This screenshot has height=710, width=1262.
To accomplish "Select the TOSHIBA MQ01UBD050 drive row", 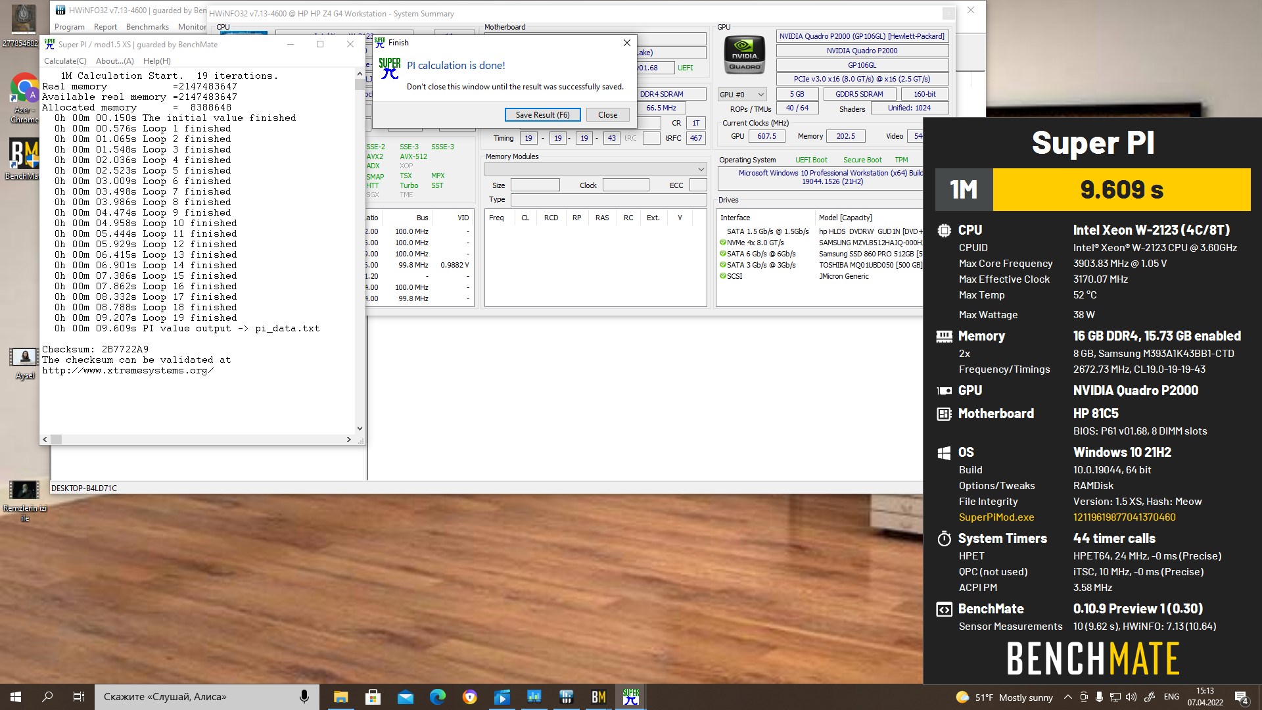I will (821, 265).
